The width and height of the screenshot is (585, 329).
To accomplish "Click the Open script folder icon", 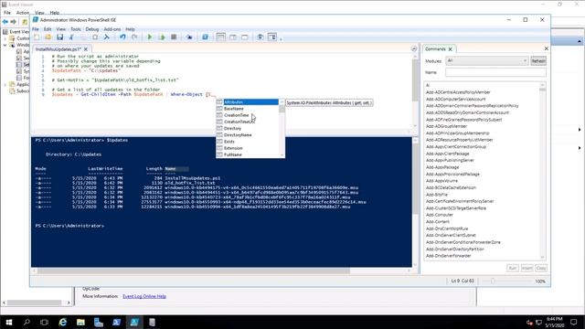I will pyautogui.click(x=48, y=37).
